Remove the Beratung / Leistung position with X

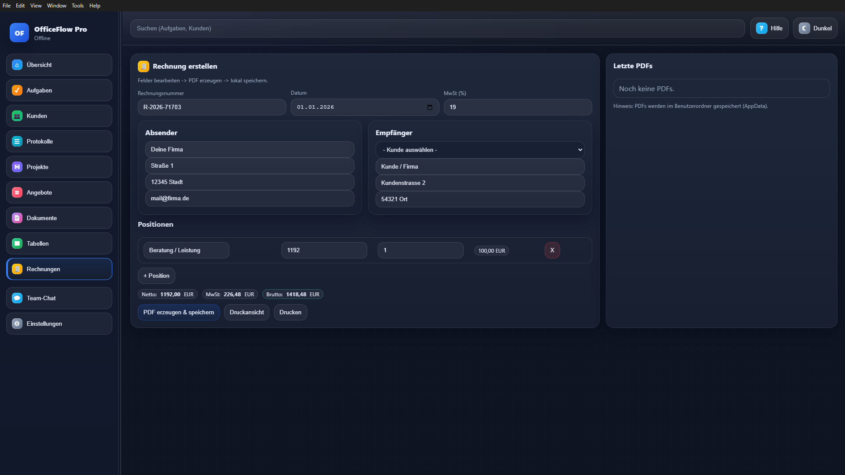pyautogui.click(x=552, y=250)
